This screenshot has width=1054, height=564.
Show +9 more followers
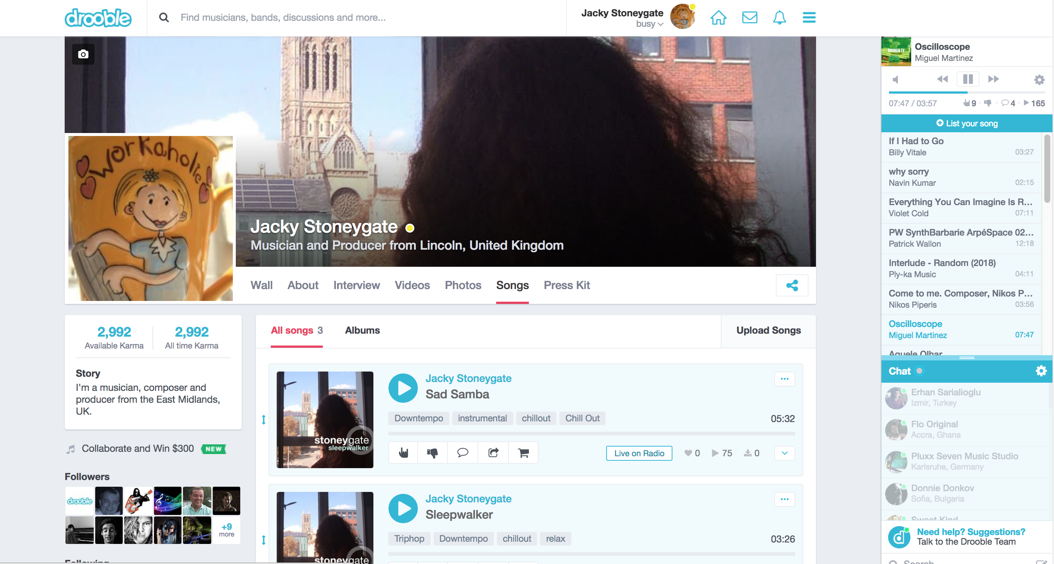[x=226, y=530]
